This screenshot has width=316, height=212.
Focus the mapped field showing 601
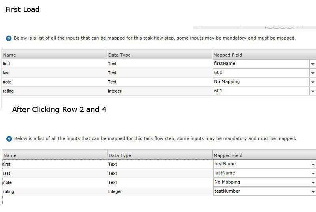click(261, 91)
